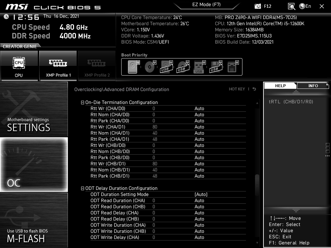Toggle the Creator Genie CPU button
Screen dimensions: 331x248
(x=19, y=66)
